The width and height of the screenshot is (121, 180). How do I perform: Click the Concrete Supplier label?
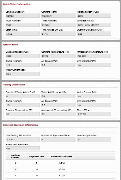[x=15, y=12]
